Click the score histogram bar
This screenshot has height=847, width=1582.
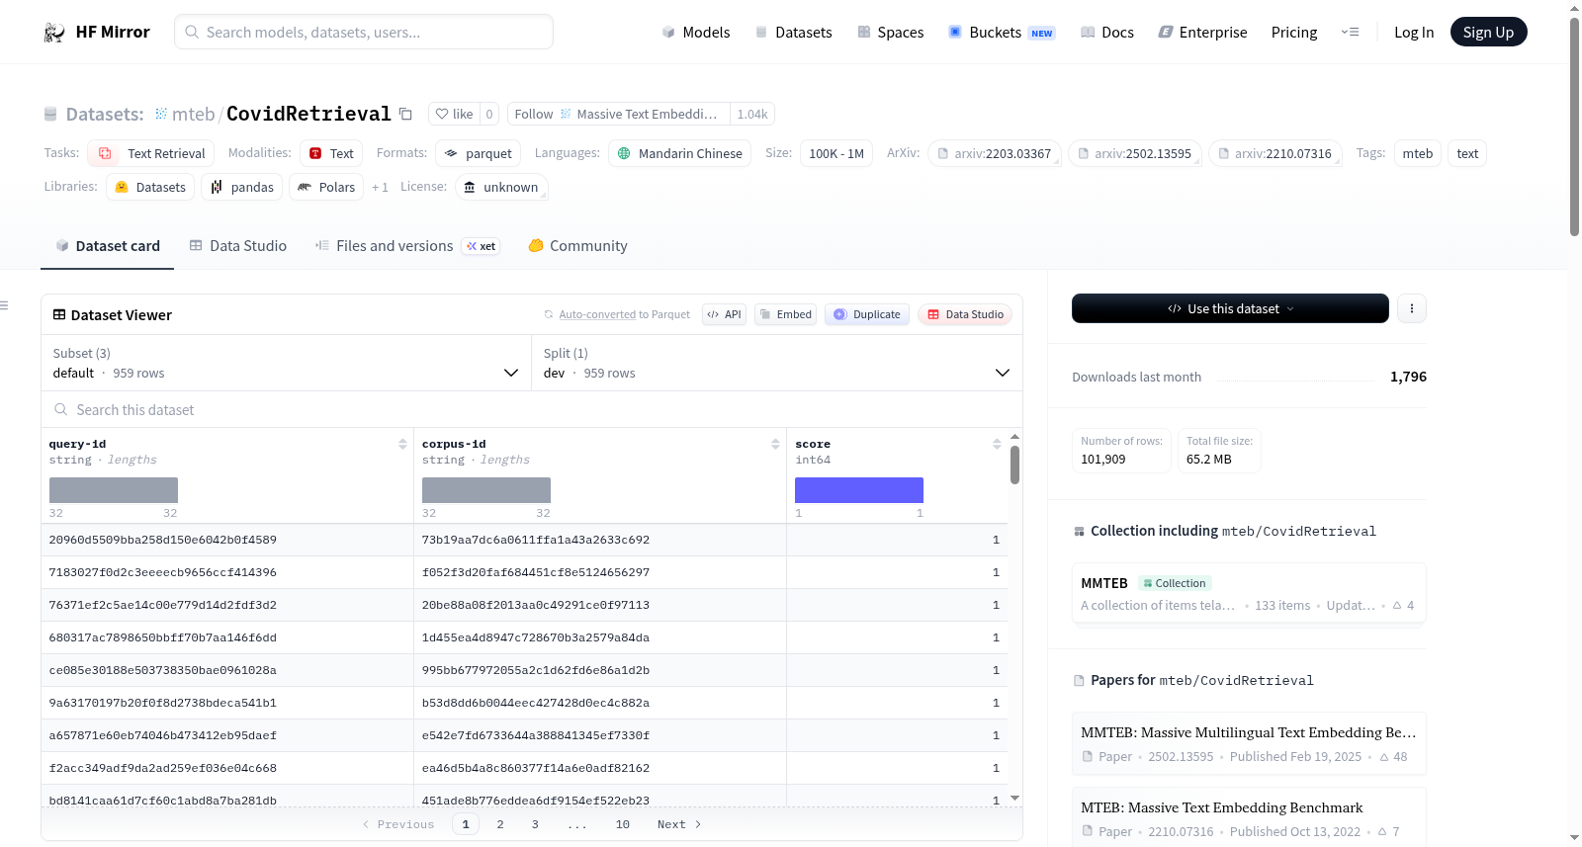(859, 490)
